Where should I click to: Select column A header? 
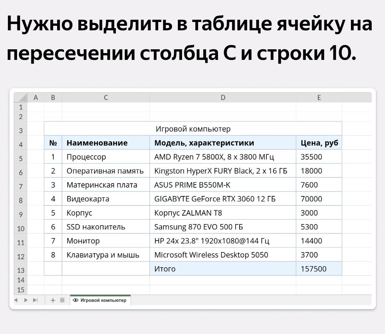coord(36,97)
